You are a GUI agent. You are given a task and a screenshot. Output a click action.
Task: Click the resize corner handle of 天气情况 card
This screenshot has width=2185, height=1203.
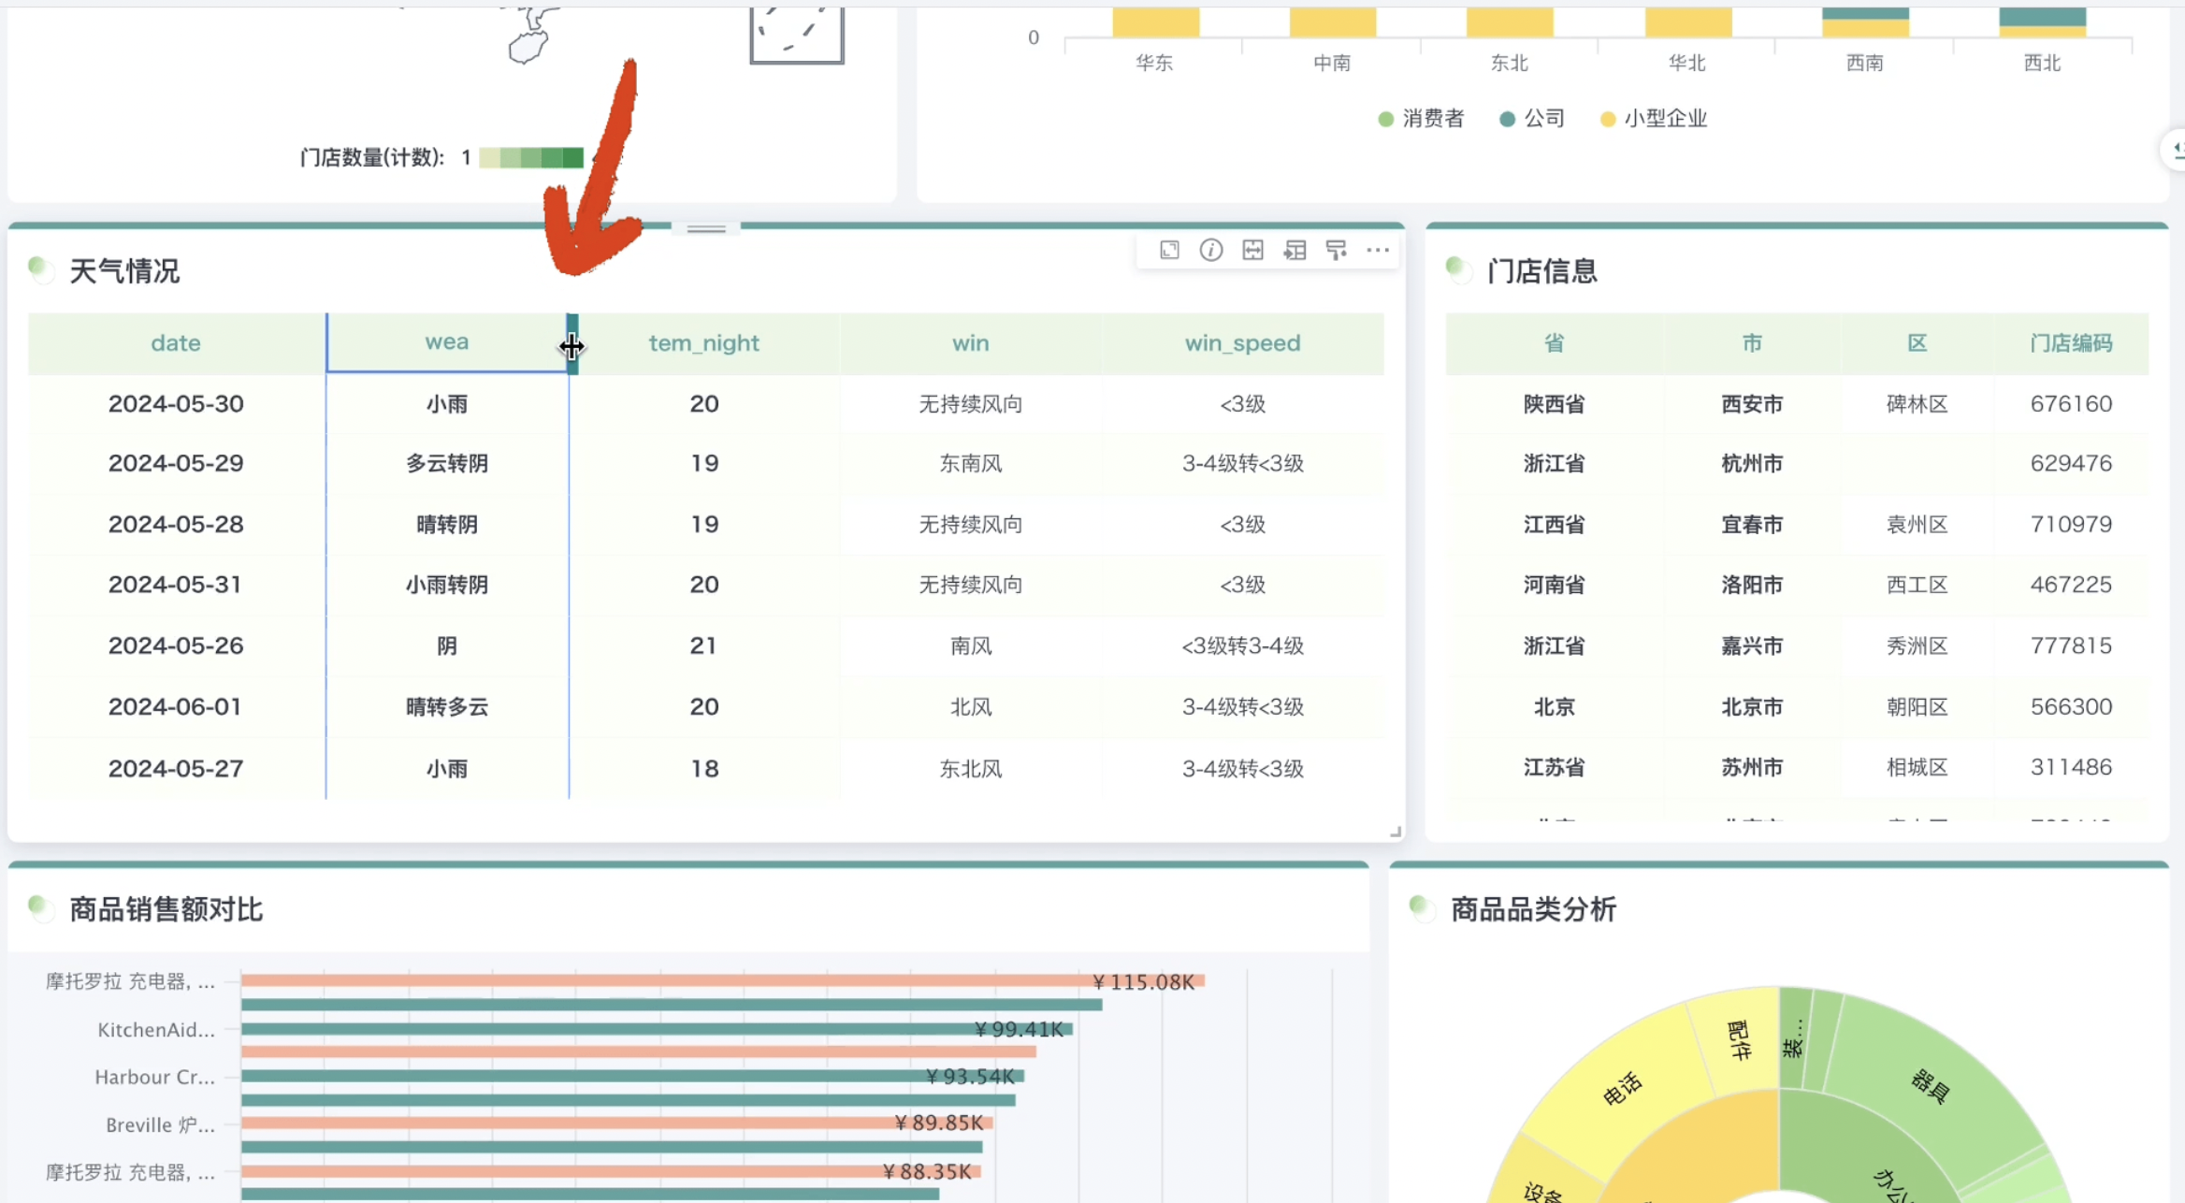[1395, 832]
